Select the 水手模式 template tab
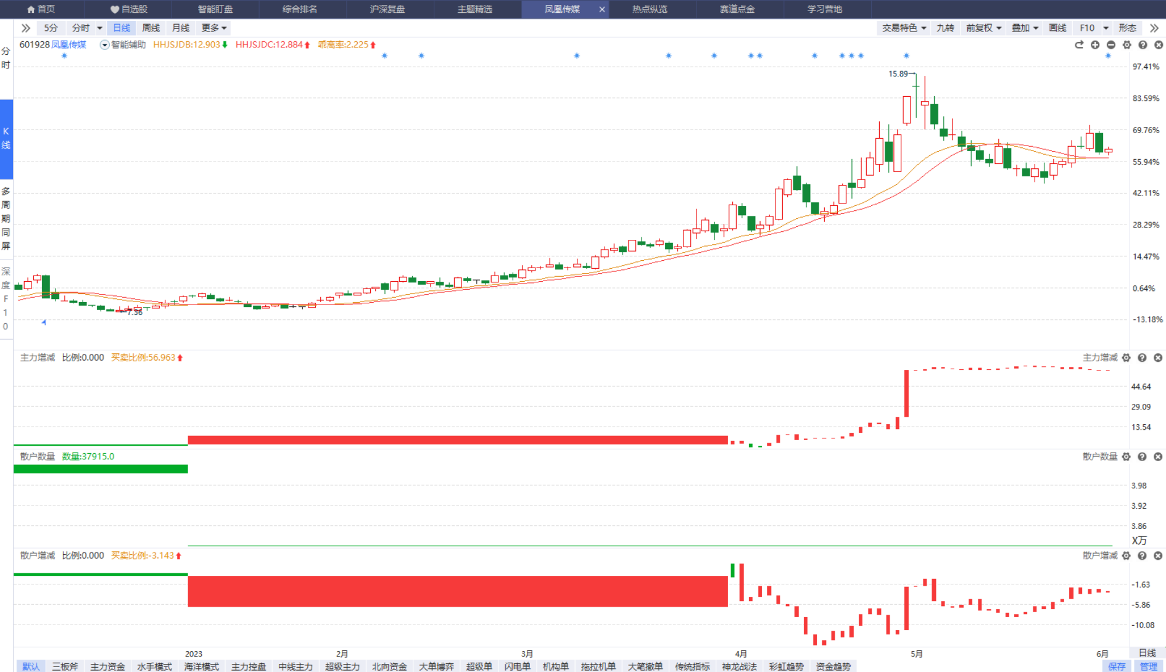 click(x=154, y=666)
